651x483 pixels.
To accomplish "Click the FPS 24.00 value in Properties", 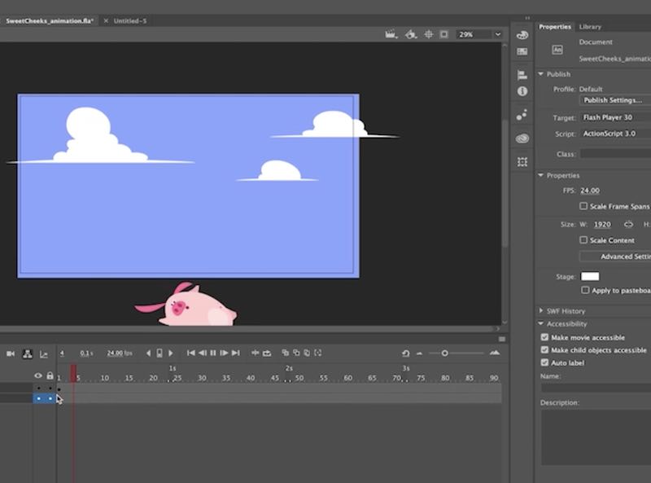I will tap(589, 191).
